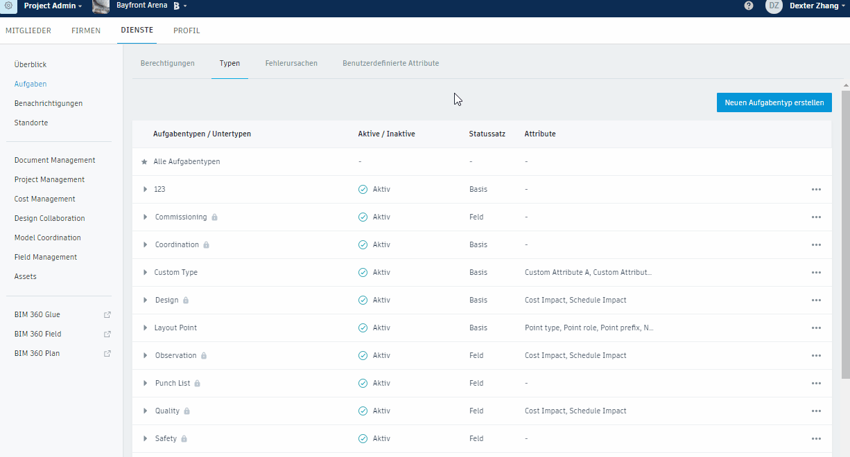This screenshot has height=457, width=850.
Task: Switch to the FIRMEN tab
Action: tap(86, 30)
